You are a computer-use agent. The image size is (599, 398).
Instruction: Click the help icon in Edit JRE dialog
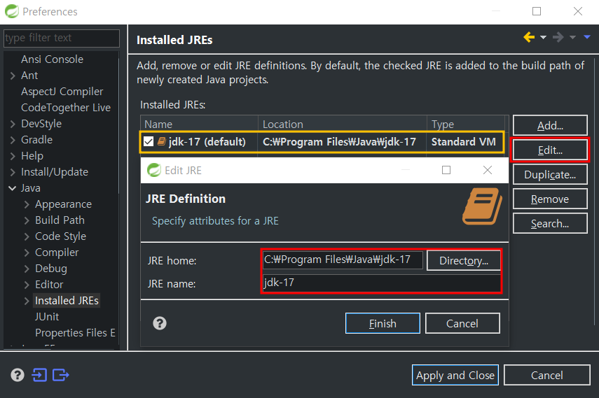point(160,323)
